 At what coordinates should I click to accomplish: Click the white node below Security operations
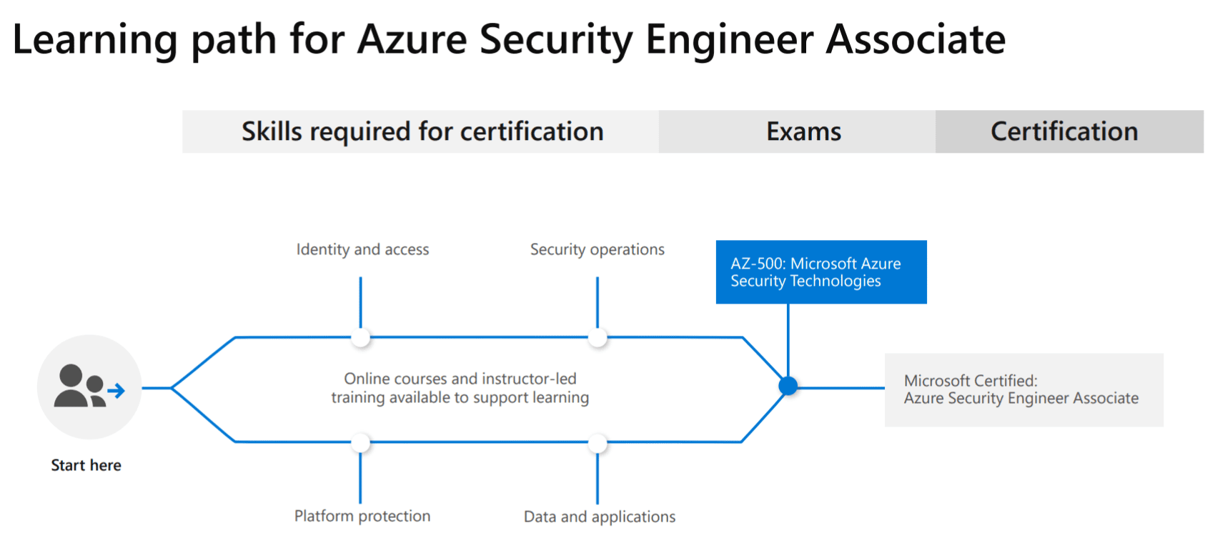597,337
